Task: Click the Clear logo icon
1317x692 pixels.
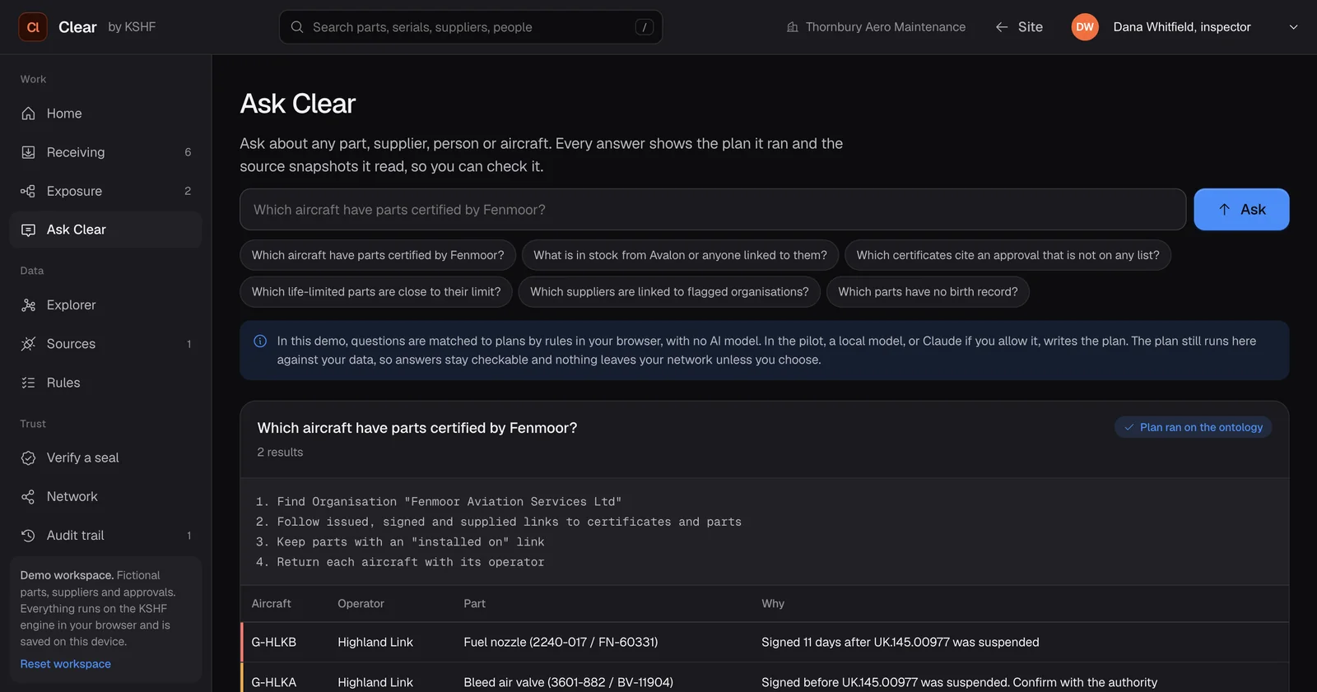Action: pyautogui.click(x=33, y=27)
